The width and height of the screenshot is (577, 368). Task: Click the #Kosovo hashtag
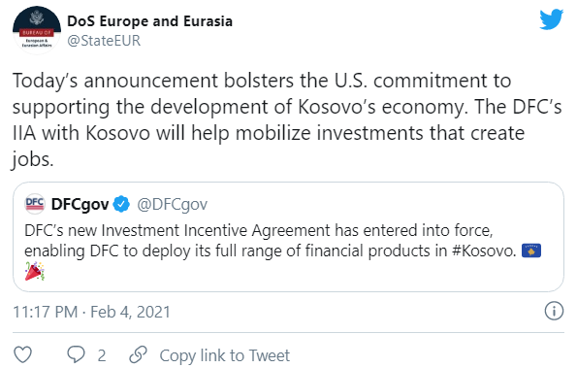[484, 251]
